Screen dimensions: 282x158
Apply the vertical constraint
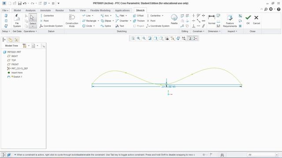click(x=193, y=16)
